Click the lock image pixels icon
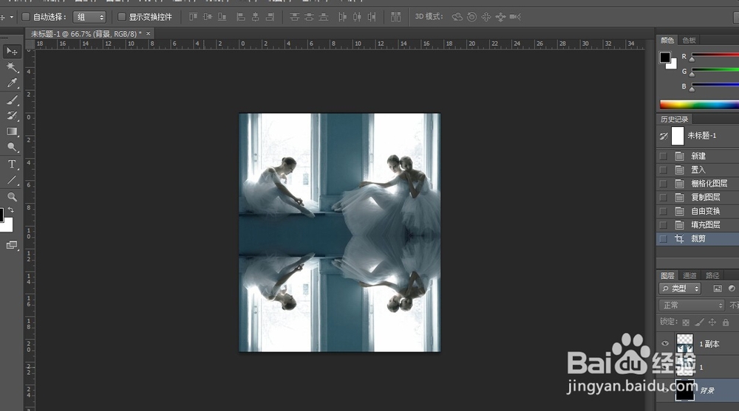 click(x=699, y=322)
